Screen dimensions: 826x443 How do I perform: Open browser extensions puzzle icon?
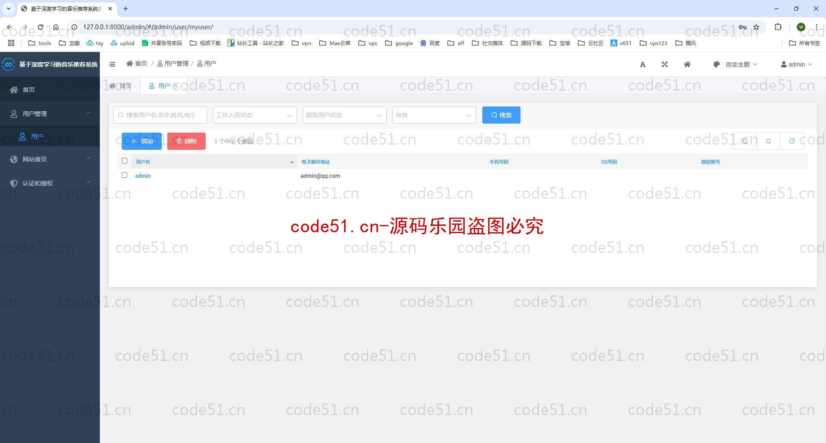[778, 27]
